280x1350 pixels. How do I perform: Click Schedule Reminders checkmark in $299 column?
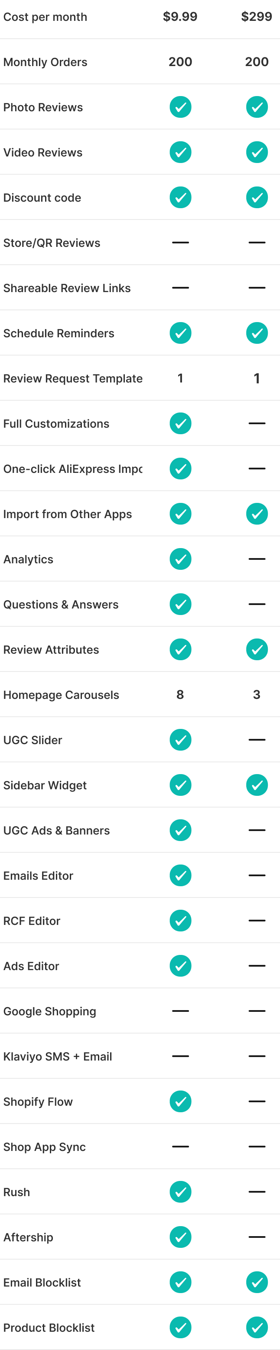click(x=257, y=333)
